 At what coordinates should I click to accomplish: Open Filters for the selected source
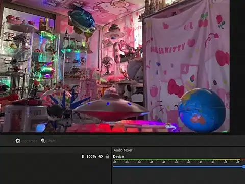[x=51, y=141]
